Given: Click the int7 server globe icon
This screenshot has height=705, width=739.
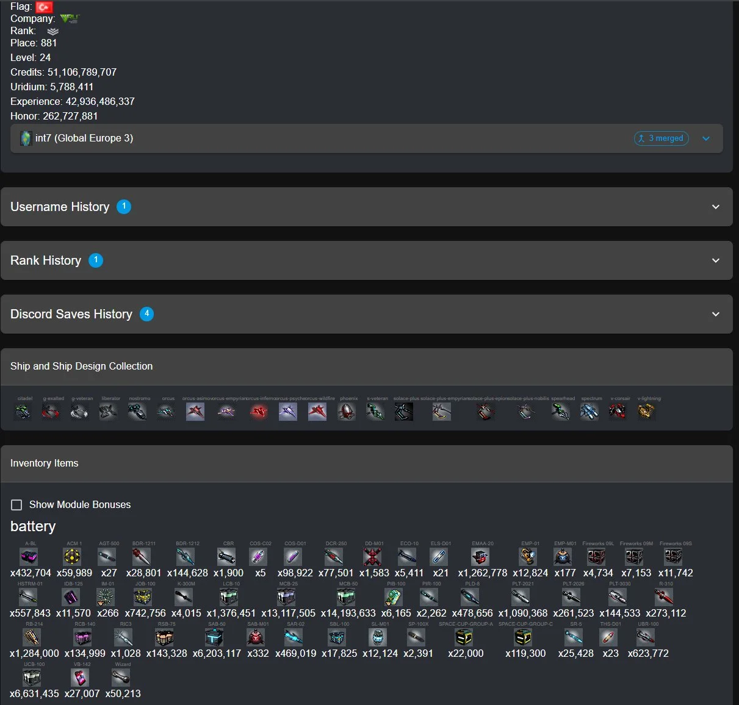Looking at the screenshot, I should tap(26, 138).
